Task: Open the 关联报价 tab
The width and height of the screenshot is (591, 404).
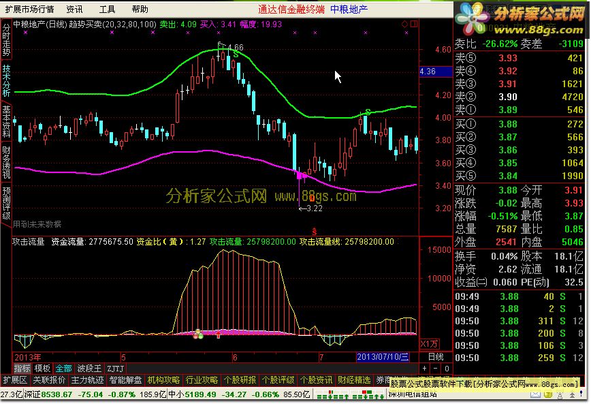Action: [x=50, y=380]
